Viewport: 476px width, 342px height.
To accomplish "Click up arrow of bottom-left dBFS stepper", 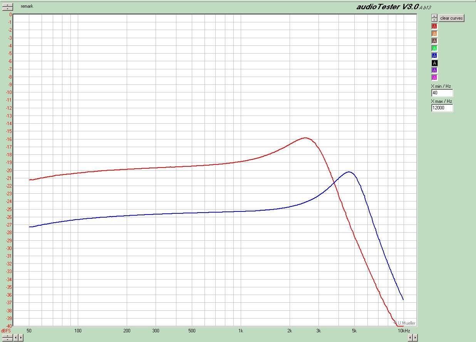I will [x=7, y=336].
